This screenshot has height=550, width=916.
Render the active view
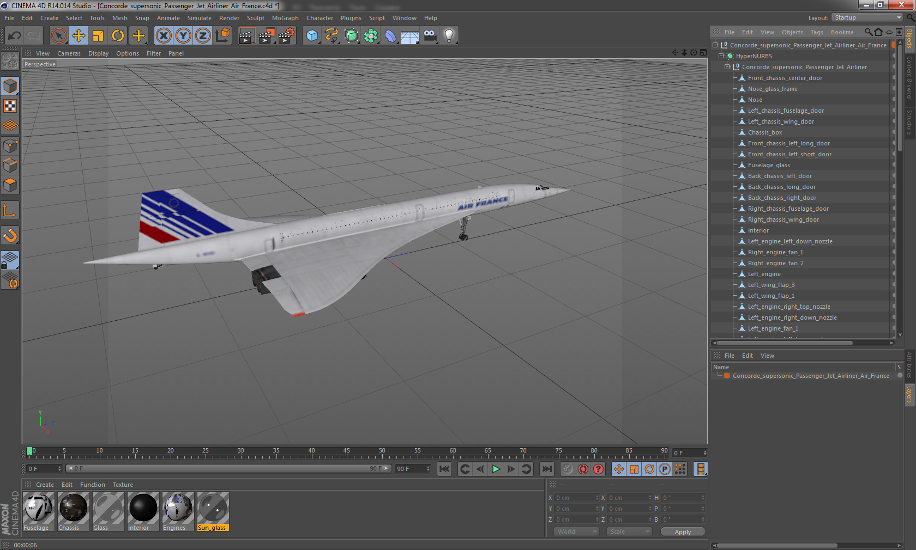point(246,36)
